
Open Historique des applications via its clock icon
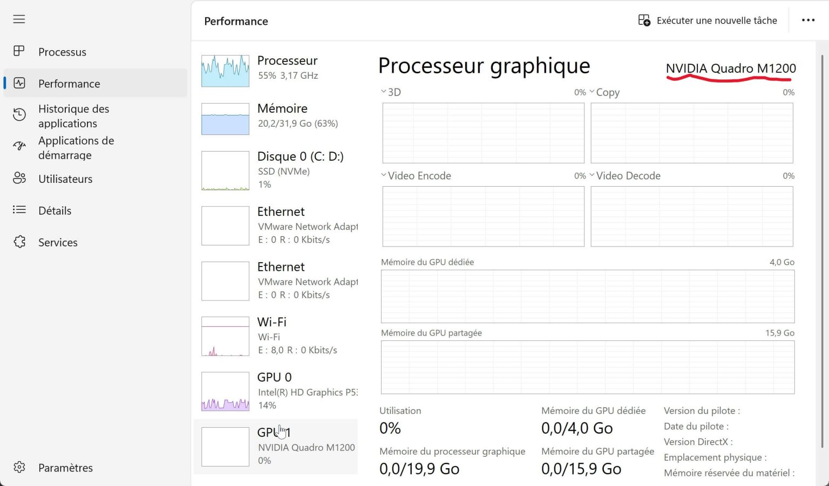point(19,114)
